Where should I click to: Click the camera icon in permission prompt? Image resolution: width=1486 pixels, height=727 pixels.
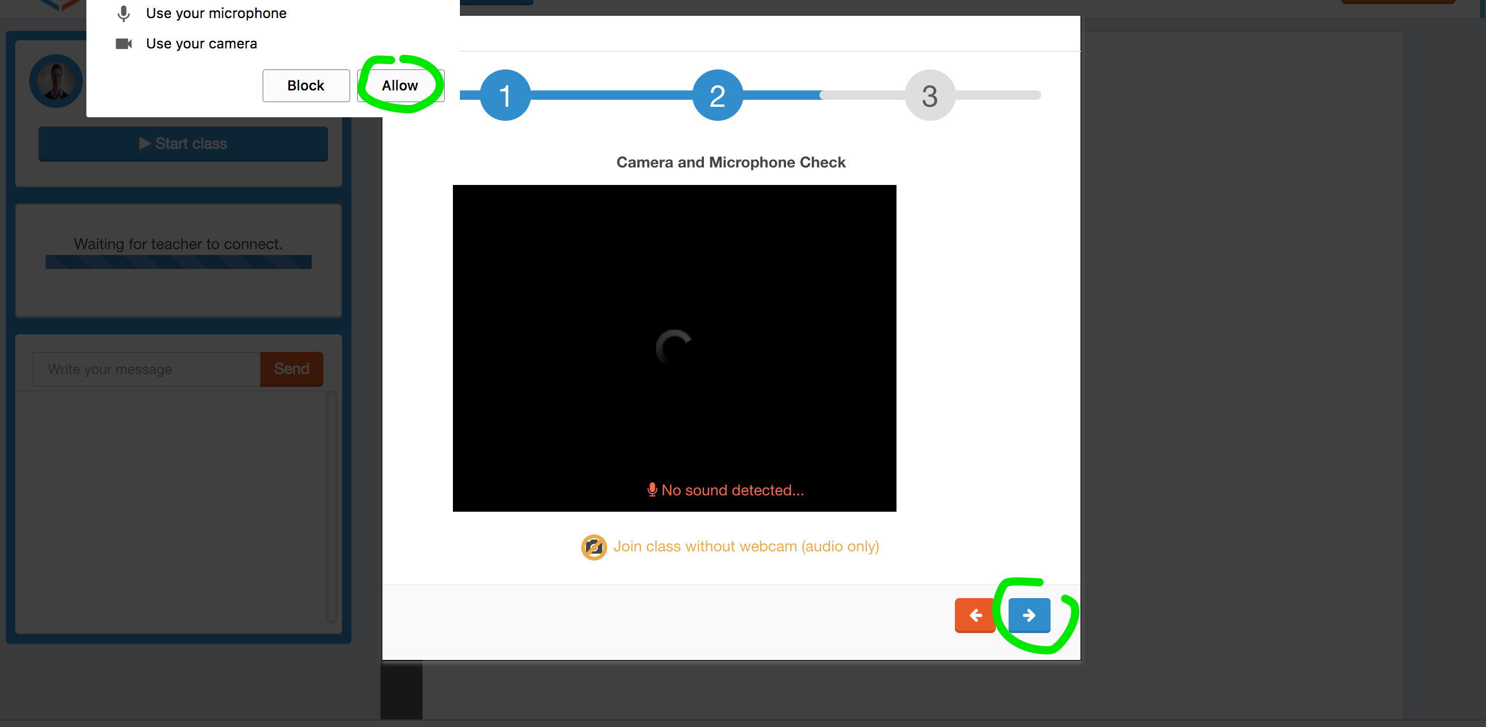(x=124, y=44)
